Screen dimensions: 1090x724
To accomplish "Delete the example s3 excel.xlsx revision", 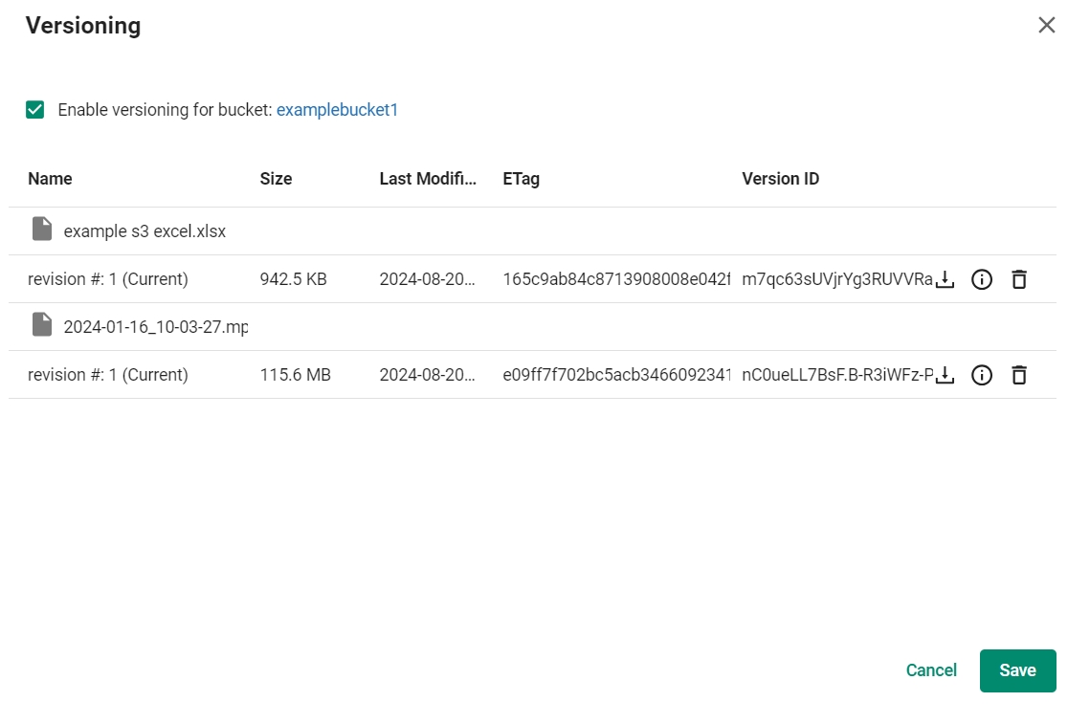I will [1019, 279].
